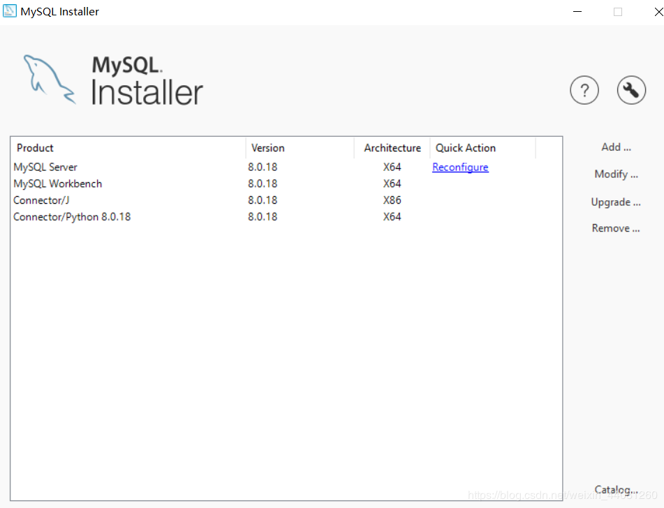The width and height of the screenshot is (664, 508).
Task: Click the Quick Action column header
Action: coord(465,148)
